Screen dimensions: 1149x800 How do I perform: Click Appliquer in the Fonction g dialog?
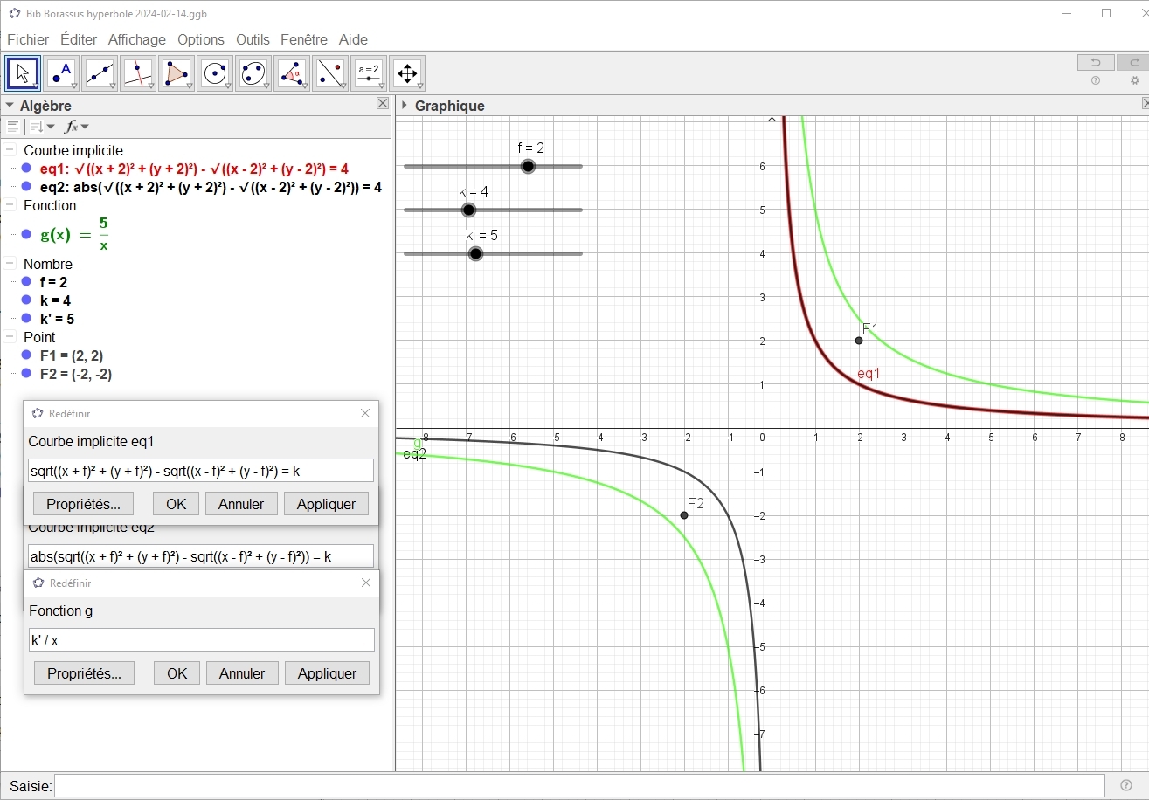[327, 673]
